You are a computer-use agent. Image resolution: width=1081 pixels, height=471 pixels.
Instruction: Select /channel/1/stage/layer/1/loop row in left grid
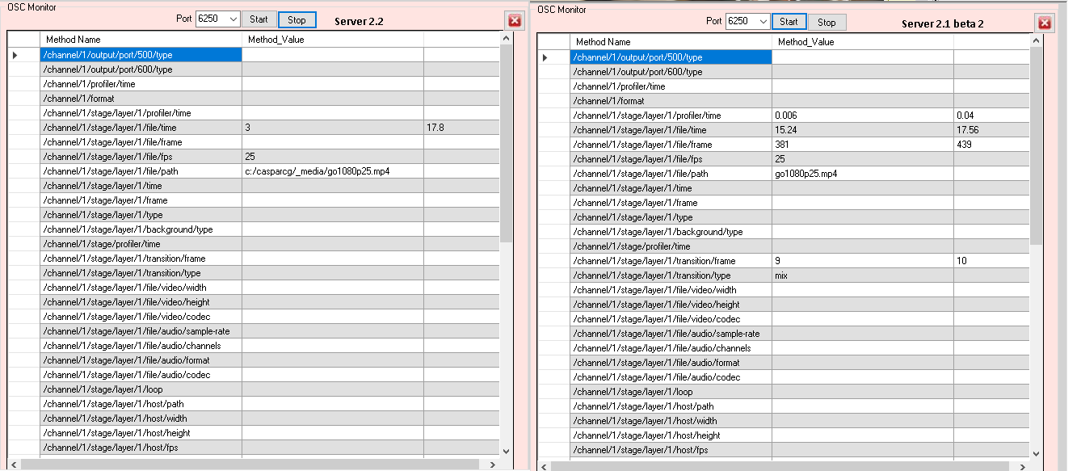[141, 389]
